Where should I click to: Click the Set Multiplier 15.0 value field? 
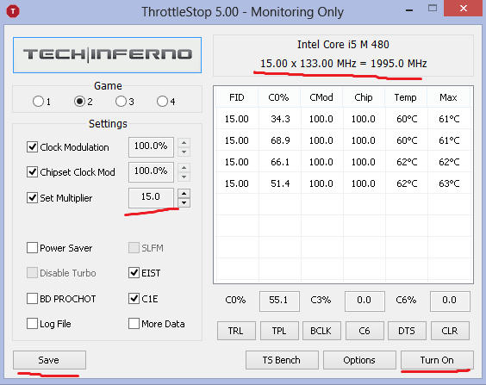[151, 197]
